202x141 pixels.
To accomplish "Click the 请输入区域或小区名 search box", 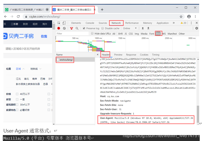I will (28, 49).
